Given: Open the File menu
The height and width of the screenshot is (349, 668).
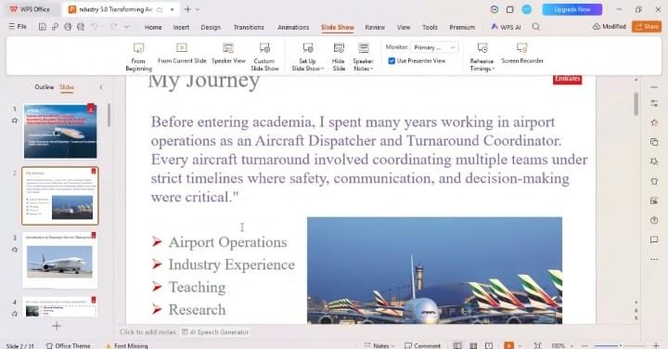Looking at the screenshot, I should coord(18,26).
